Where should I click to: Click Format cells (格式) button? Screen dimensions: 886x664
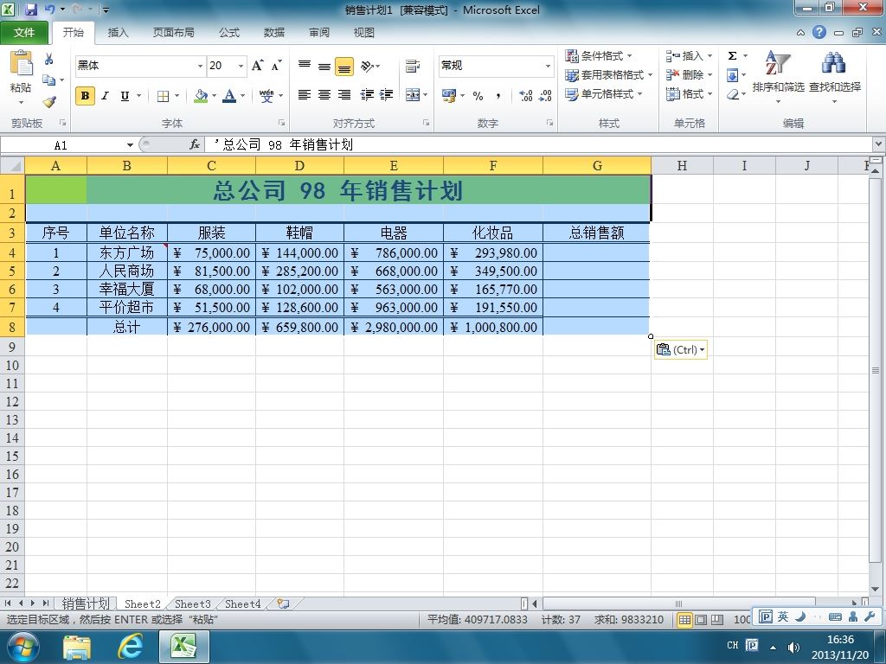pos(689,93)
